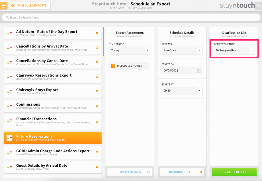The image size is (262, 181).
Task: Click double chevron on Commissions row
Action: click(x=97, y=106)
